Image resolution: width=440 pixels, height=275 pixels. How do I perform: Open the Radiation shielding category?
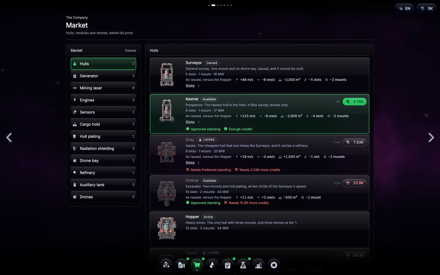(103, 148)
